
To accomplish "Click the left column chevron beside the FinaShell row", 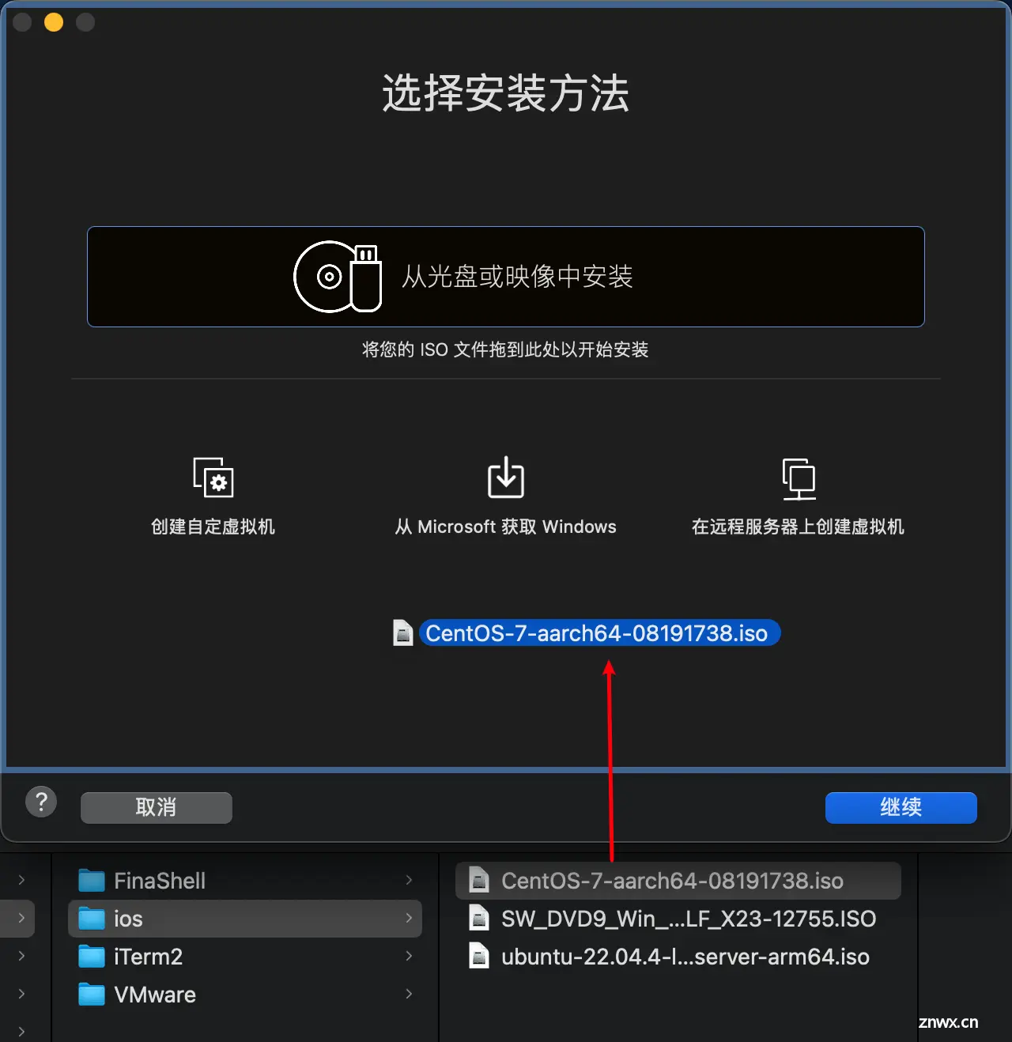I will [21, 880].
